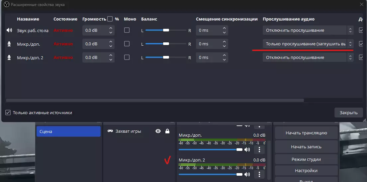
Task: Open monitoring dropdown for Микр./доп.
Action: (308, 44)
